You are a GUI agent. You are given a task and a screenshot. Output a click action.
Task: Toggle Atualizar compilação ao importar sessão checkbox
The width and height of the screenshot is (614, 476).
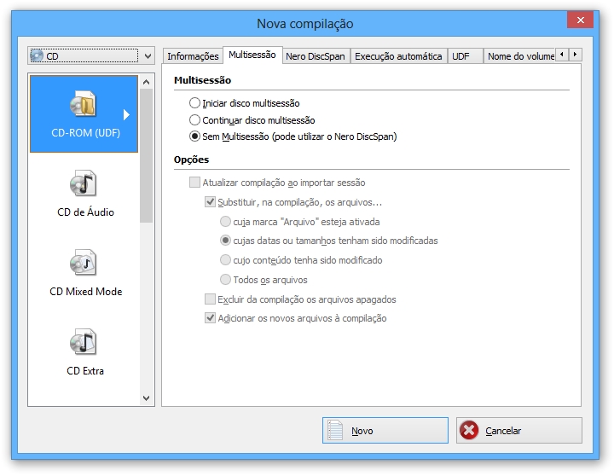coord(194,183)
